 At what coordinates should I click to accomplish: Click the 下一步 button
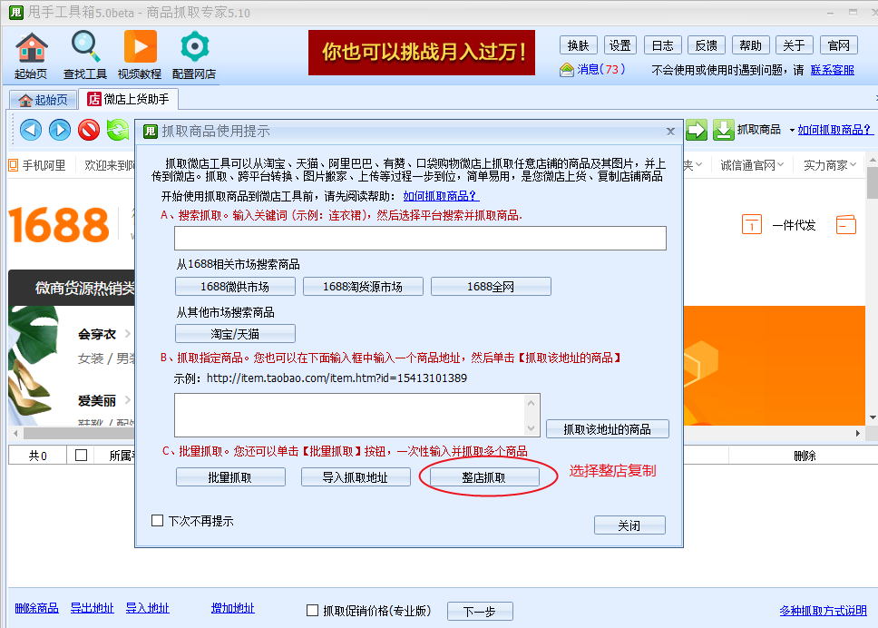480,611
